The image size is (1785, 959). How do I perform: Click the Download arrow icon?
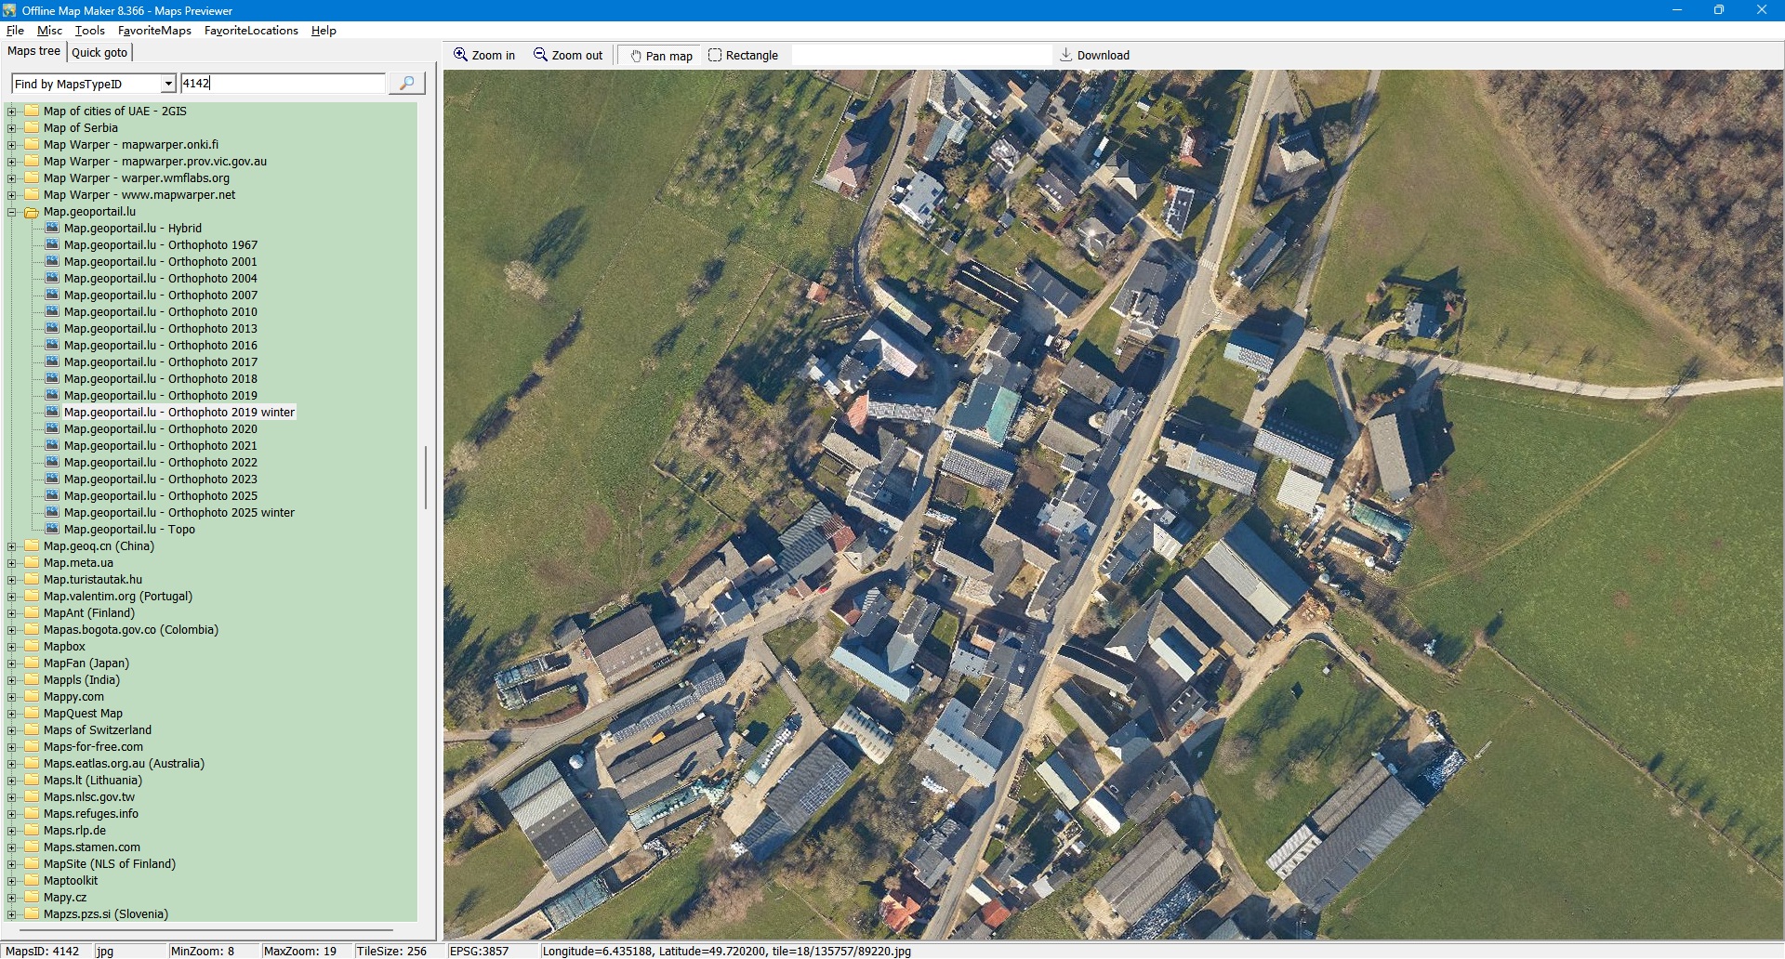1065,55
